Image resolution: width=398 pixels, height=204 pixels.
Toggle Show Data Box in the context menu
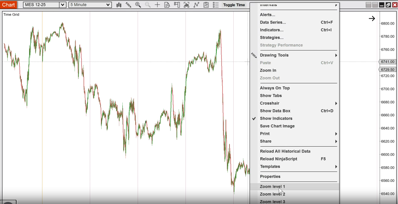(x=294, y=111)
